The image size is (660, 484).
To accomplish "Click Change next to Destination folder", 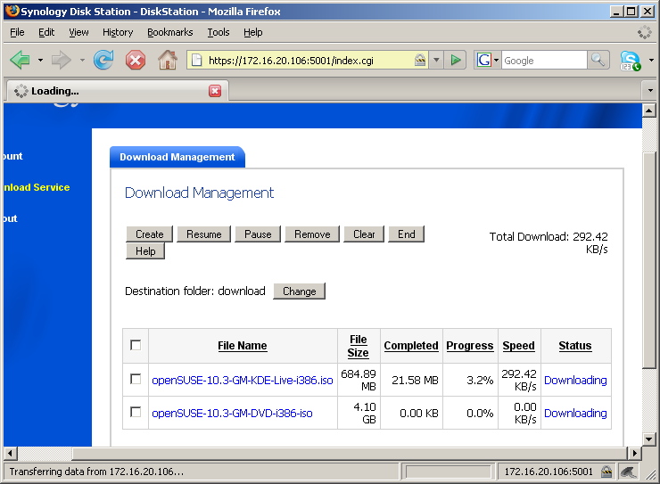I will tap(300, 291).
